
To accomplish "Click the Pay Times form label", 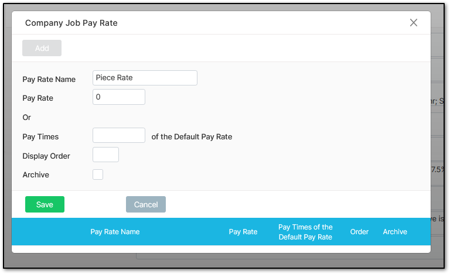I will click(x=40, y=137).
